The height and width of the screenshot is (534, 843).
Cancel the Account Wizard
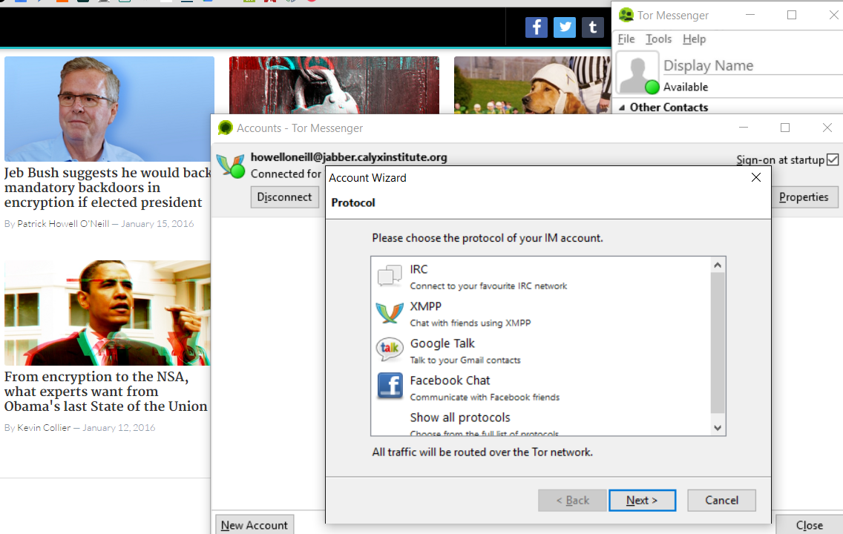(721, 501)
